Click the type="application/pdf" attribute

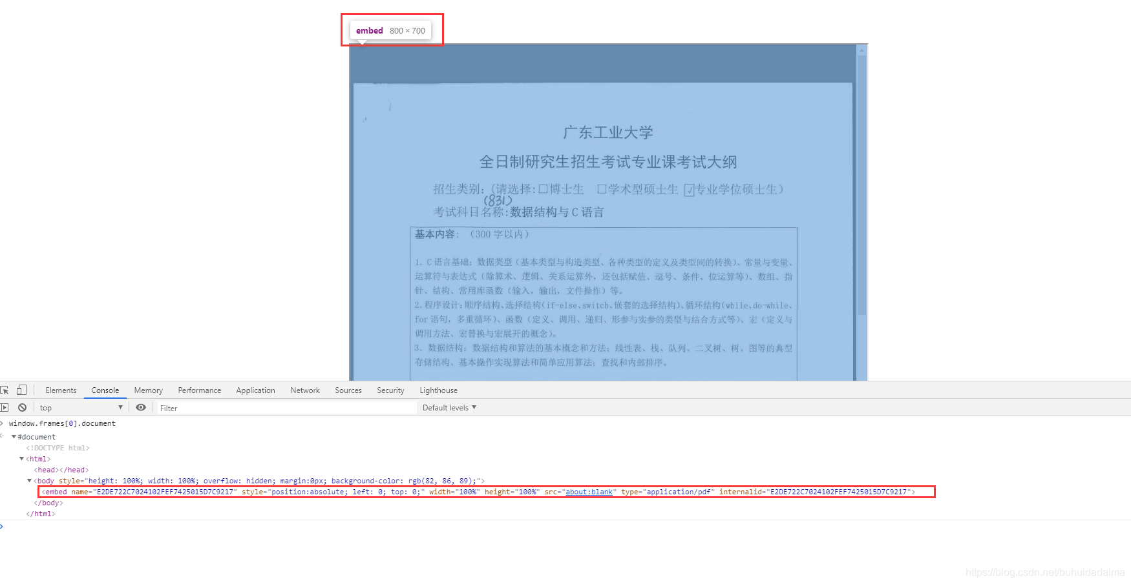click(668, 492)
